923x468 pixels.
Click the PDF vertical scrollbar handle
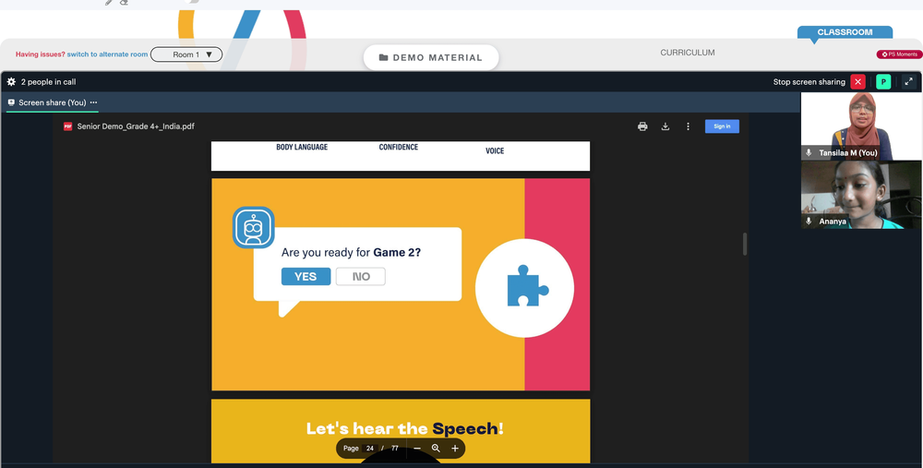coord(745,244)
